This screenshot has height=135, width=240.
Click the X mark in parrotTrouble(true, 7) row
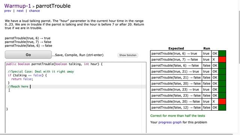(x=214, y=60)
